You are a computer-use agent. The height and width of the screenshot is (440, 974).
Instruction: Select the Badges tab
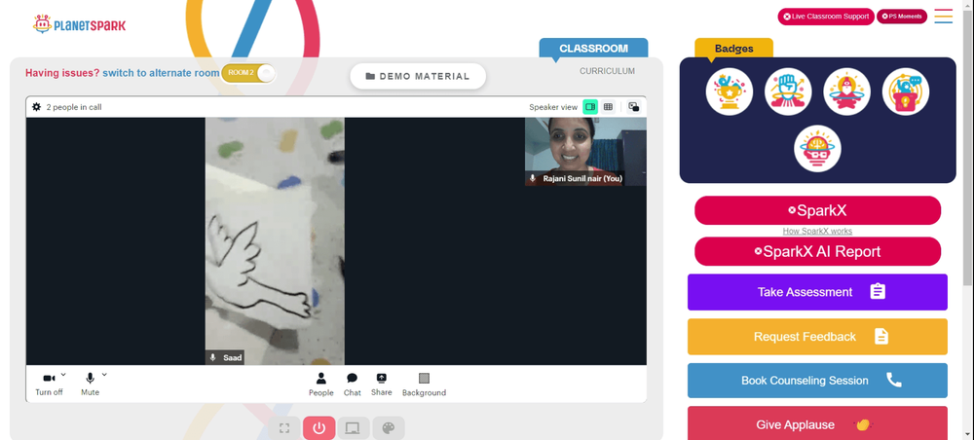click(x=734, y=49)
